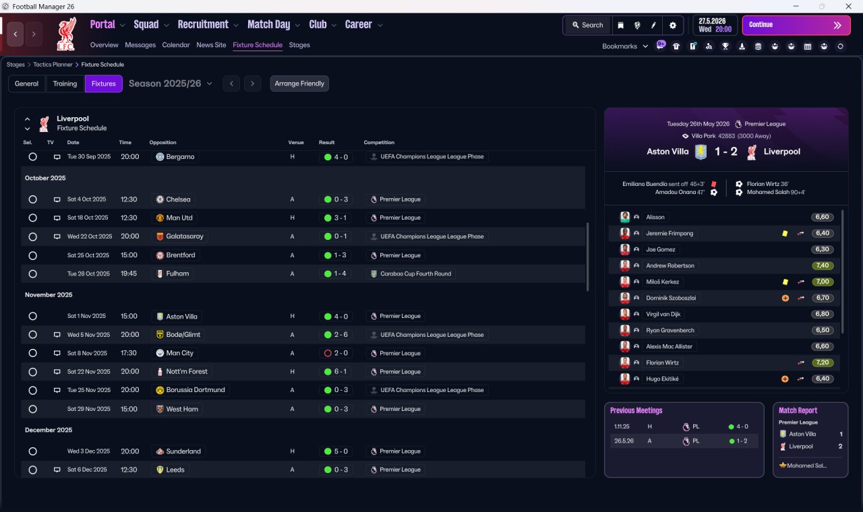This screenshot has height=512, width=863.
Task: Click the orange injury cross on Dominik Szoboszlai's row
Action: pyautogui.click(x=785, y=298)
